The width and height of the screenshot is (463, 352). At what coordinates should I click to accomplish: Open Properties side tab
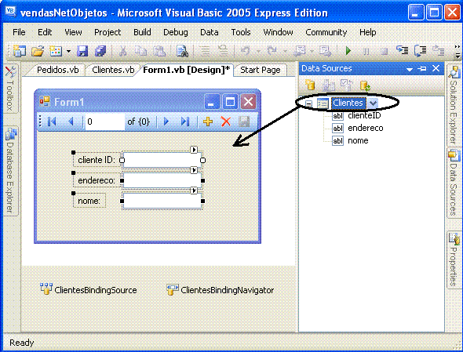(454, 259)
